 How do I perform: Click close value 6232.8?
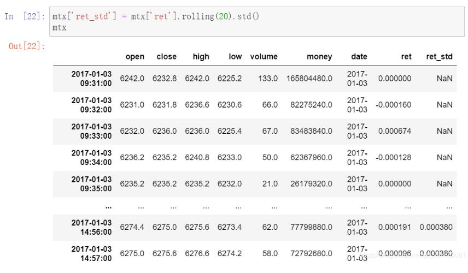(x=165, y=79)
